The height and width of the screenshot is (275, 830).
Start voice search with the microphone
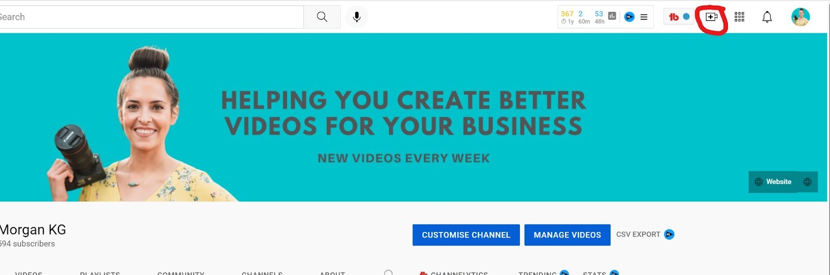(356, 17)
